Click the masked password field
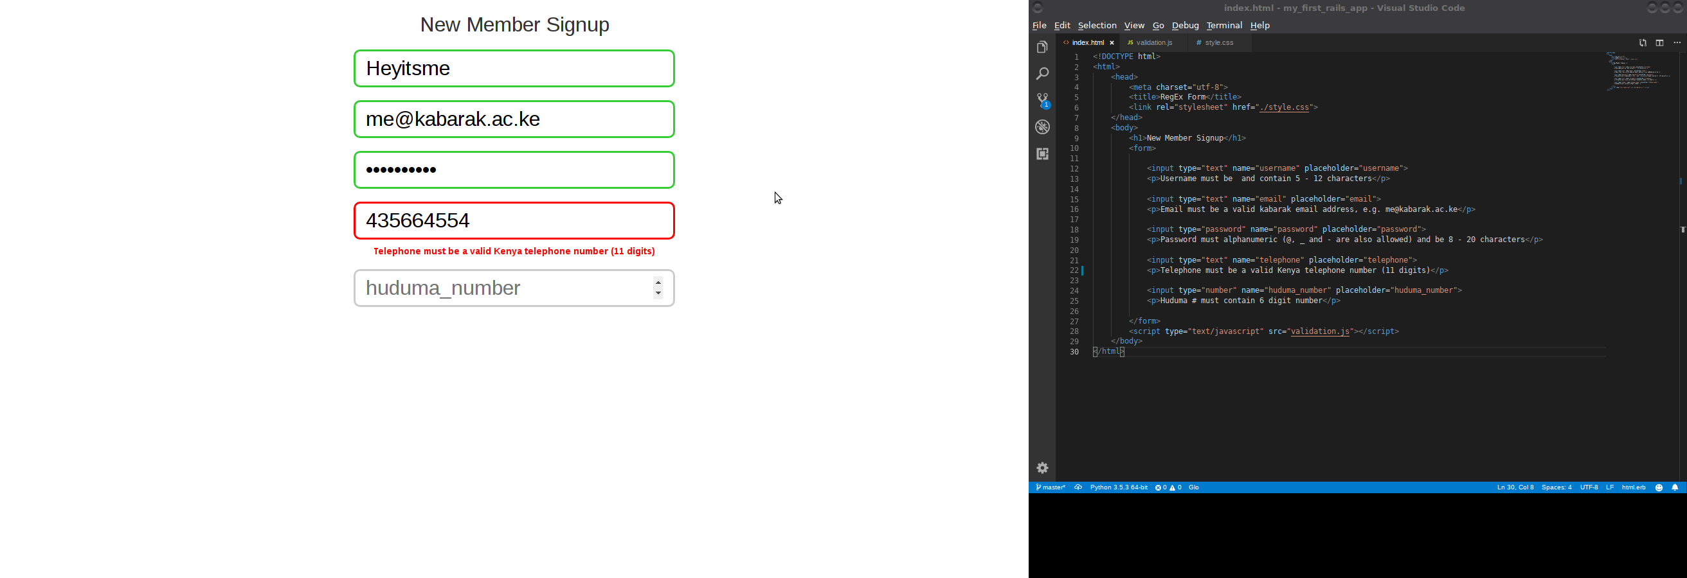This screenshot has height=578, width=1687. 514,170
